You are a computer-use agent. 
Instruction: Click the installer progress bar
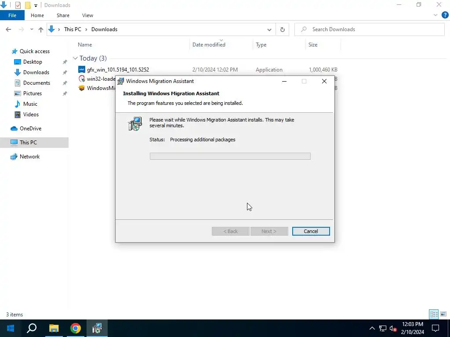tap(230, 156)
